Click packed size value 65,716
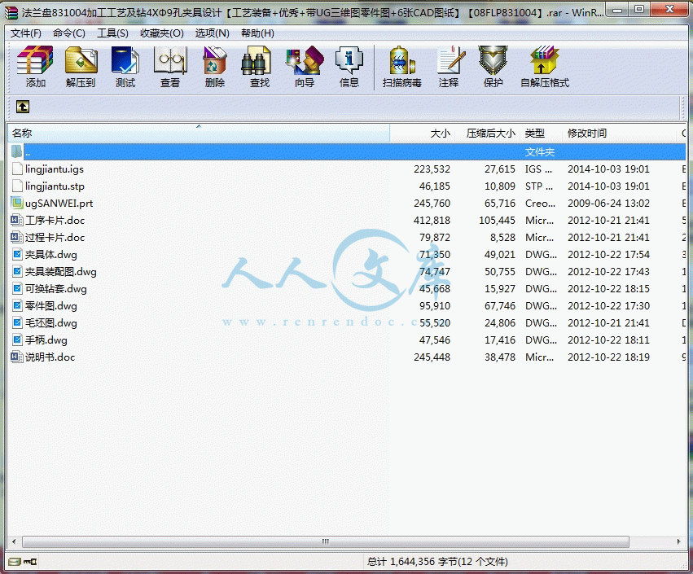The height and width of the screenshot is (574, 693). tap(500, 204)
